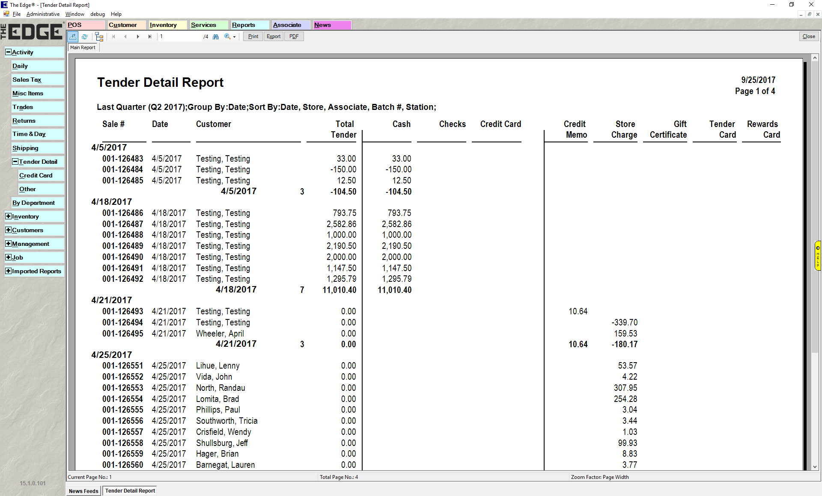Expand the Management sidebar section
This screenshot has height=496, width=822.
[8, 244]
